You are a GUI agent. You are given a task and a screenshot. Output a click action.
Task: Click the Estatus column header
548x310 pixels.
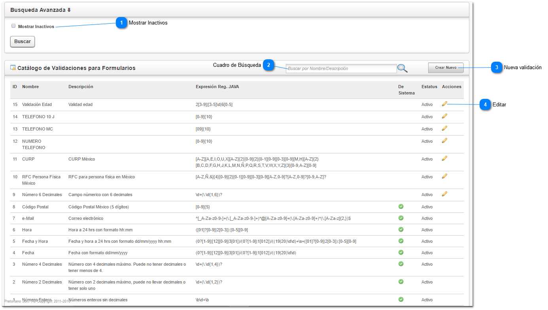tap(429, 87)
